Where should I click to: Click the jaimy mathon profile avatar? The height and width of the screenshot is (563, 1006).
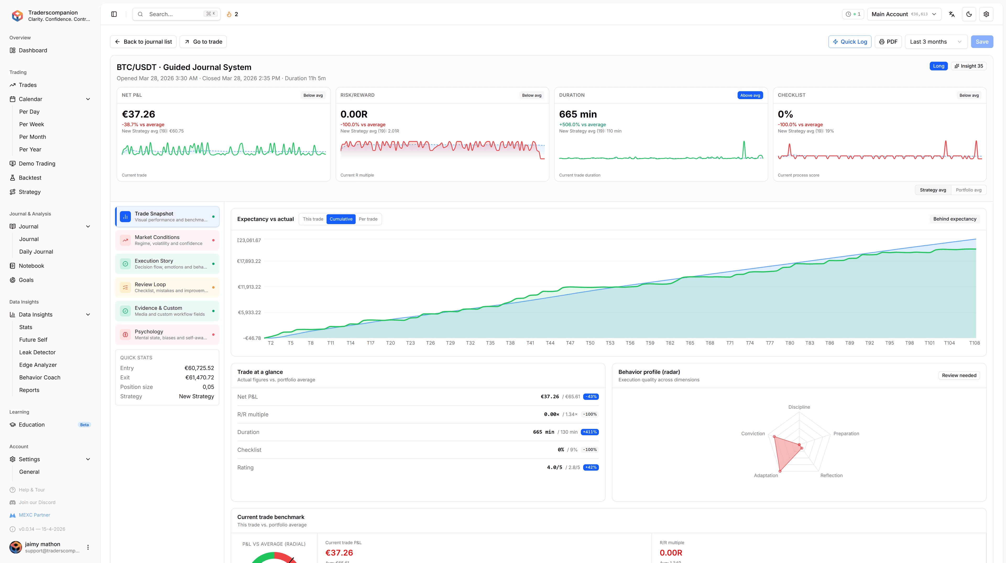point(16,547)
